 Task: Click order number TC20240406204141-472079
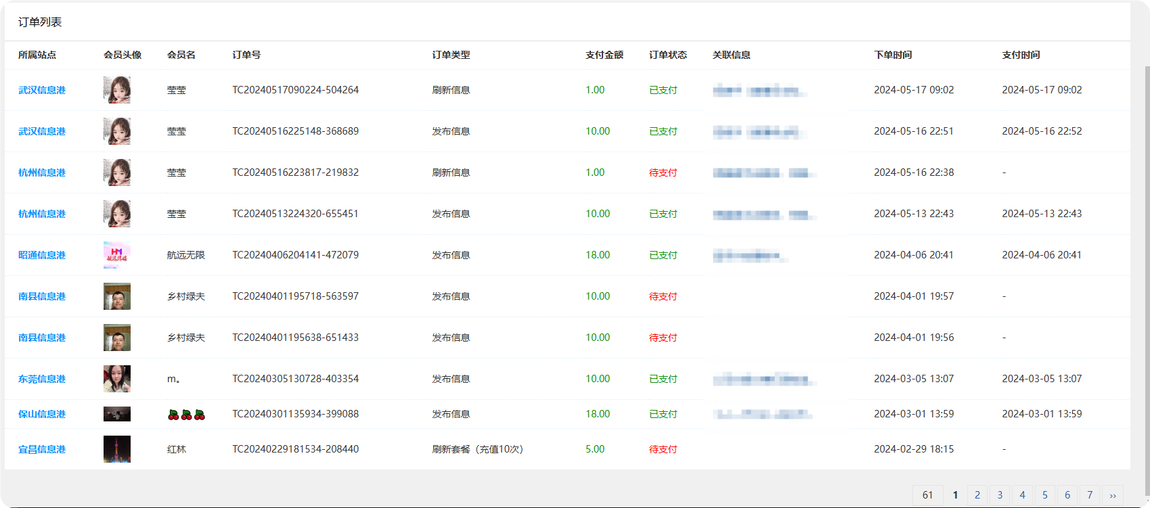pyautogui.click(x=296, y=255)
